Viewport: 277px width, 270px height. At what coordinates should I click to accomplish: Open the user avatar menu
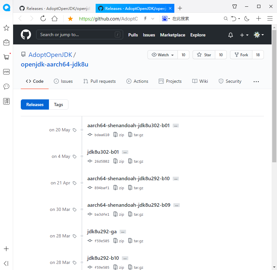pyautogui.click(x=259, y=35)
